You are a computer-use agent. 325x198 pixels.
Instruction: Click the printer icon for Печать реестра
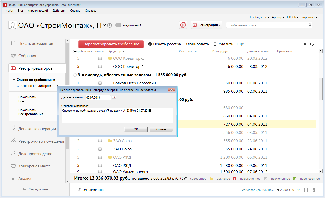click(150, 44)
